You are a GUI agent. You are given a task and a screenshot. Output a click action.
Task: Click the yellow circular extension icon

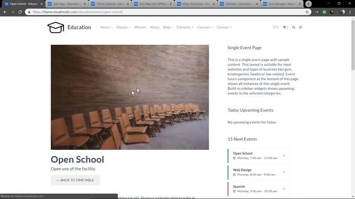(332, 12)
